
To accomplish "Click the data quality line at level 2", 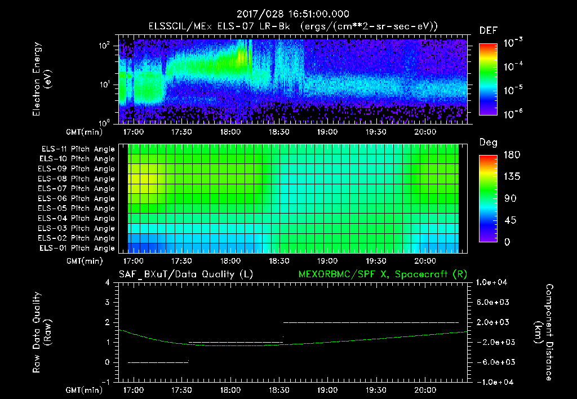I will tap(371, 322).
